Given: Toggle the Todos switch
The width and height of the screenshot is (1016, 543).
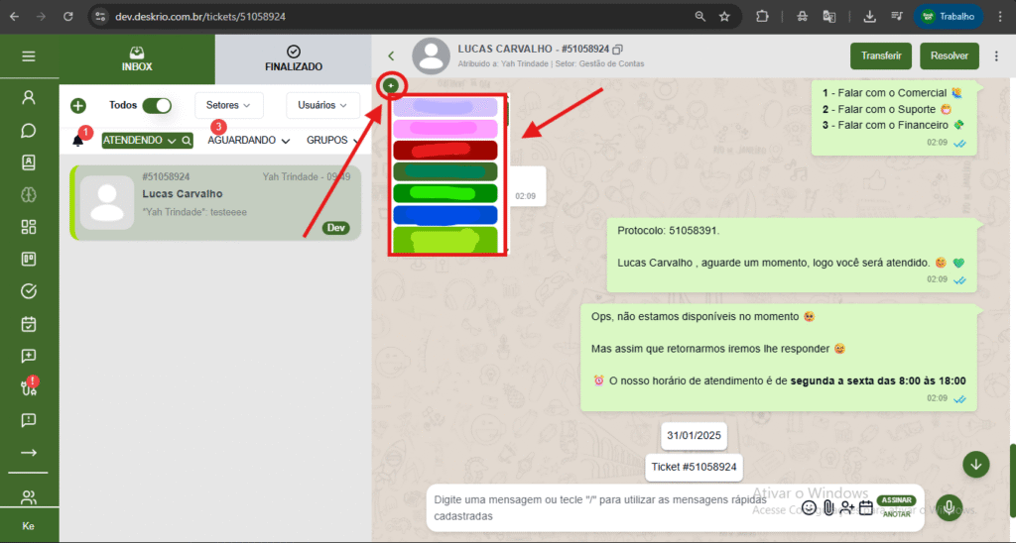Looking at the screenshot, I should 157,105.
